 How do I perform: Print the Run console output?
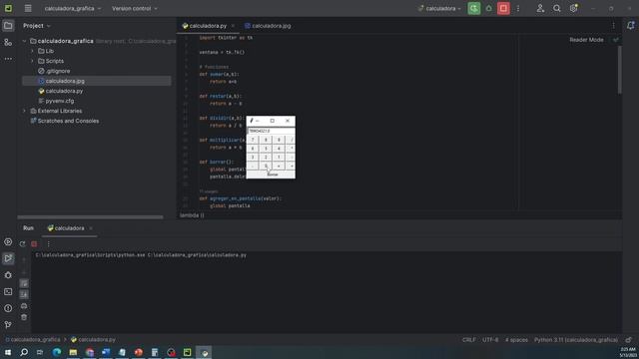(x=24, y=306)
